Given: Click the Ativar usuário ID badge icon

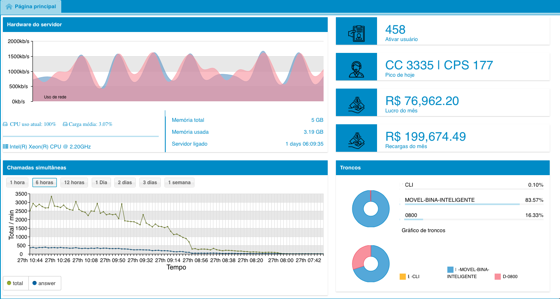Looking at the screenshot, I should coord(356,34).
